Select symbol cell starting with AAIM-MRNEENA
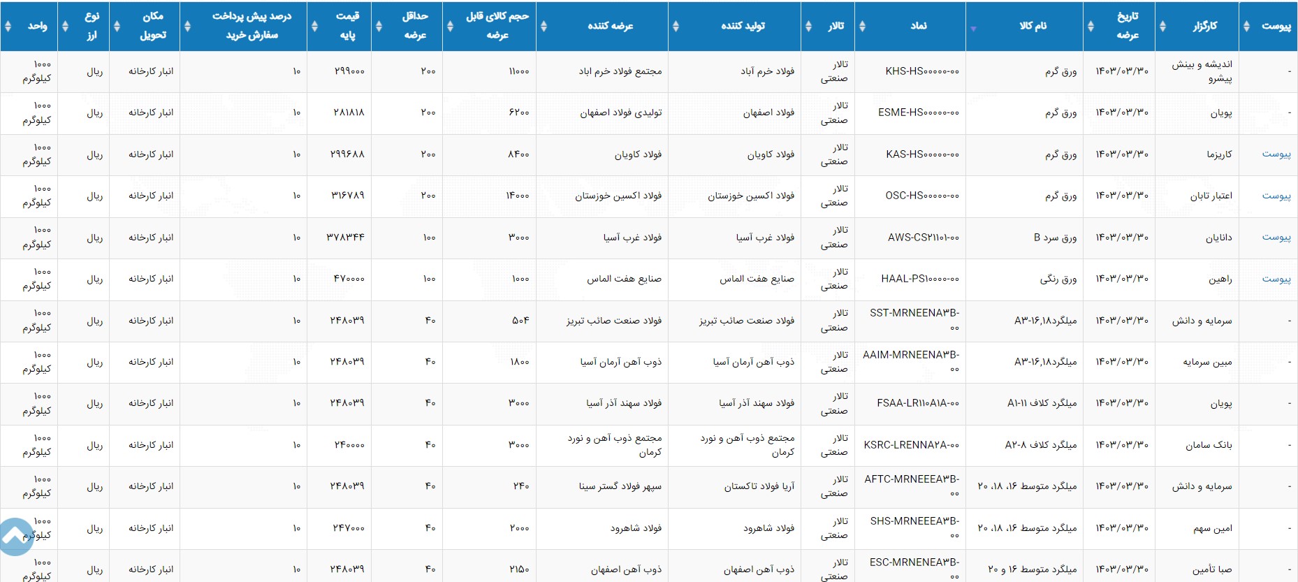 click(x=911, y=362)
